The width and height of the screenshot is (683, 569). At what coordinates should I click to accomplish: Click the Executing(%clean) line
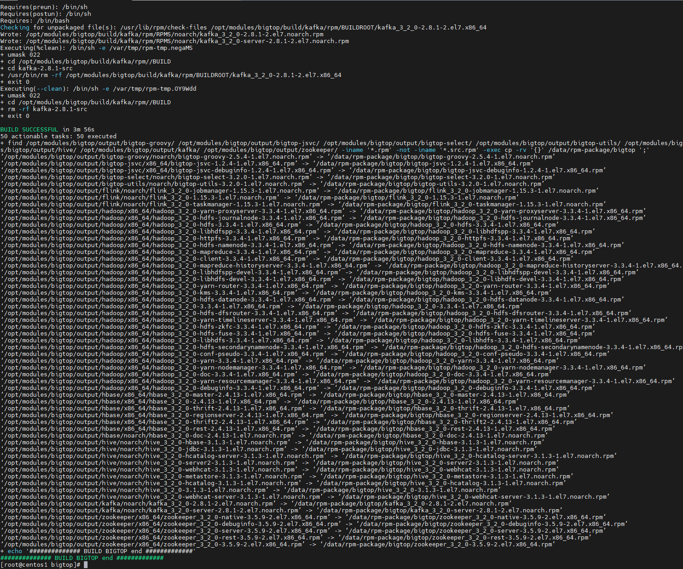coord(96,48)
